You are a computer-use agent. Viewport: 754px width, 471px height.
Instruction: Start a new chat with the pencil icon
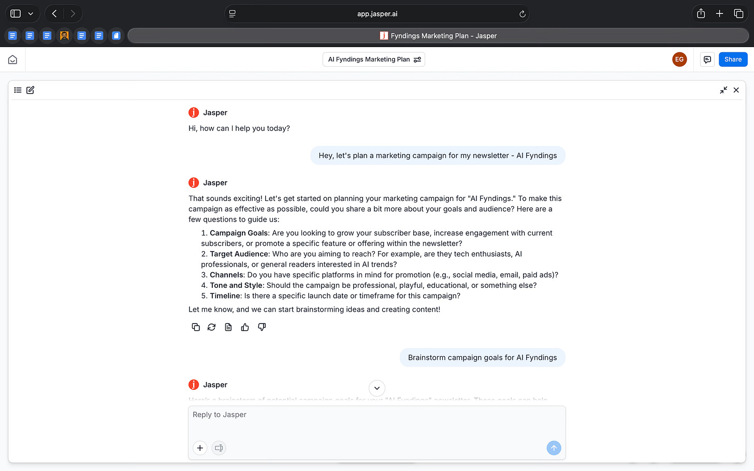(x=31, y=90)
